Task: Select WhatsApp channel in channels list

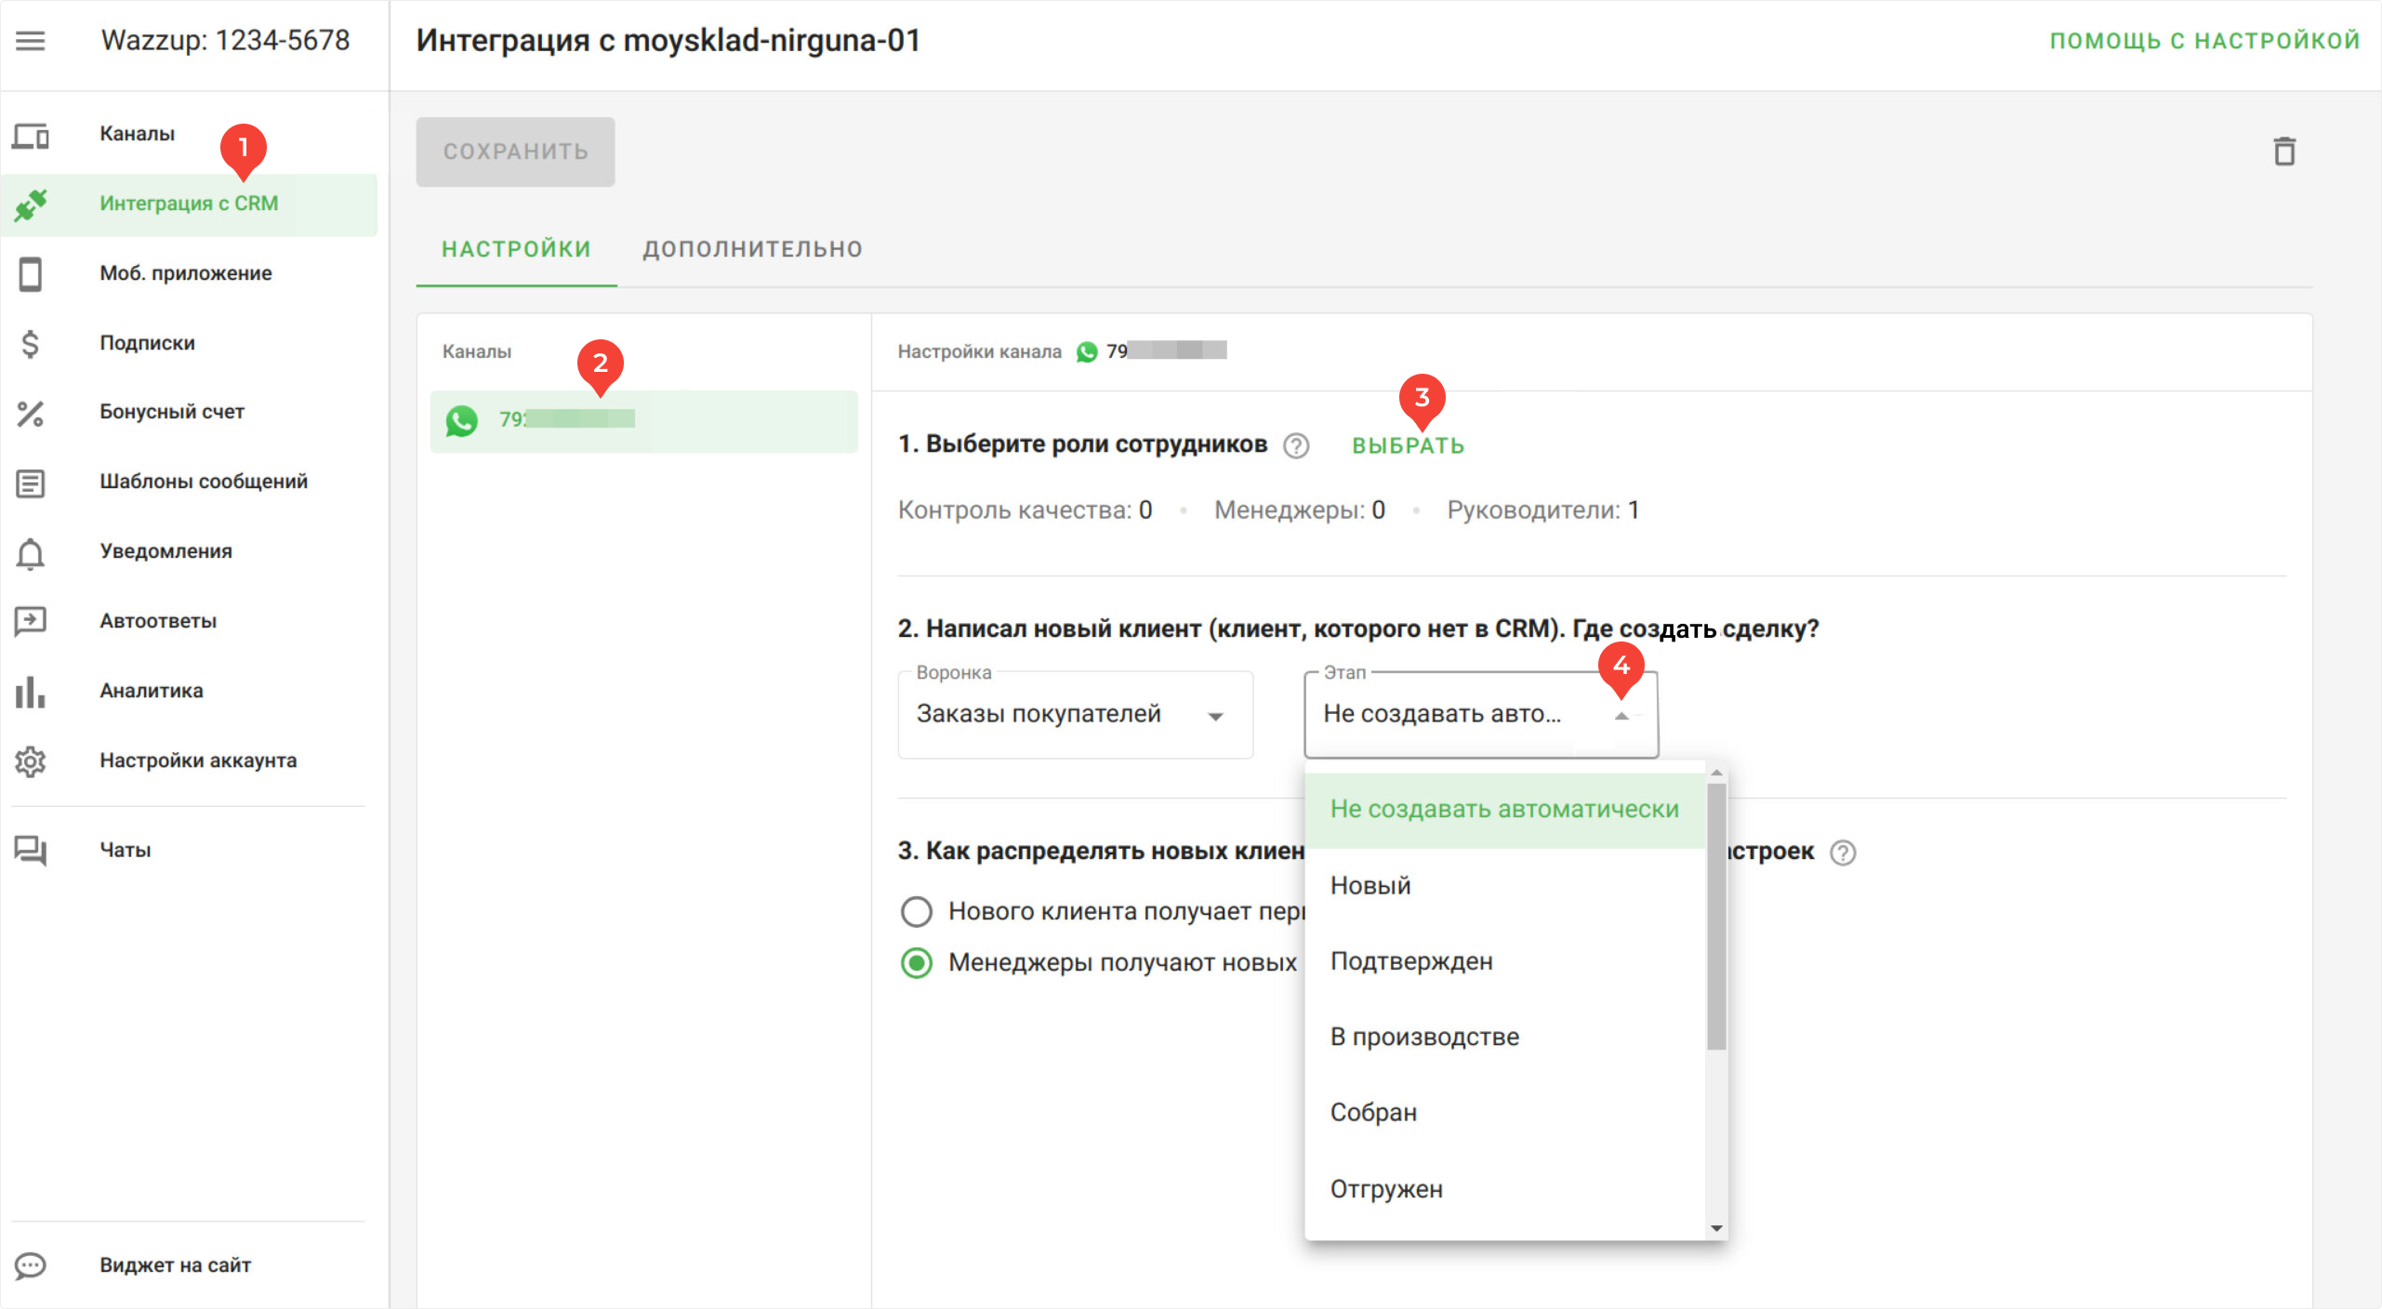Action: 642,420
